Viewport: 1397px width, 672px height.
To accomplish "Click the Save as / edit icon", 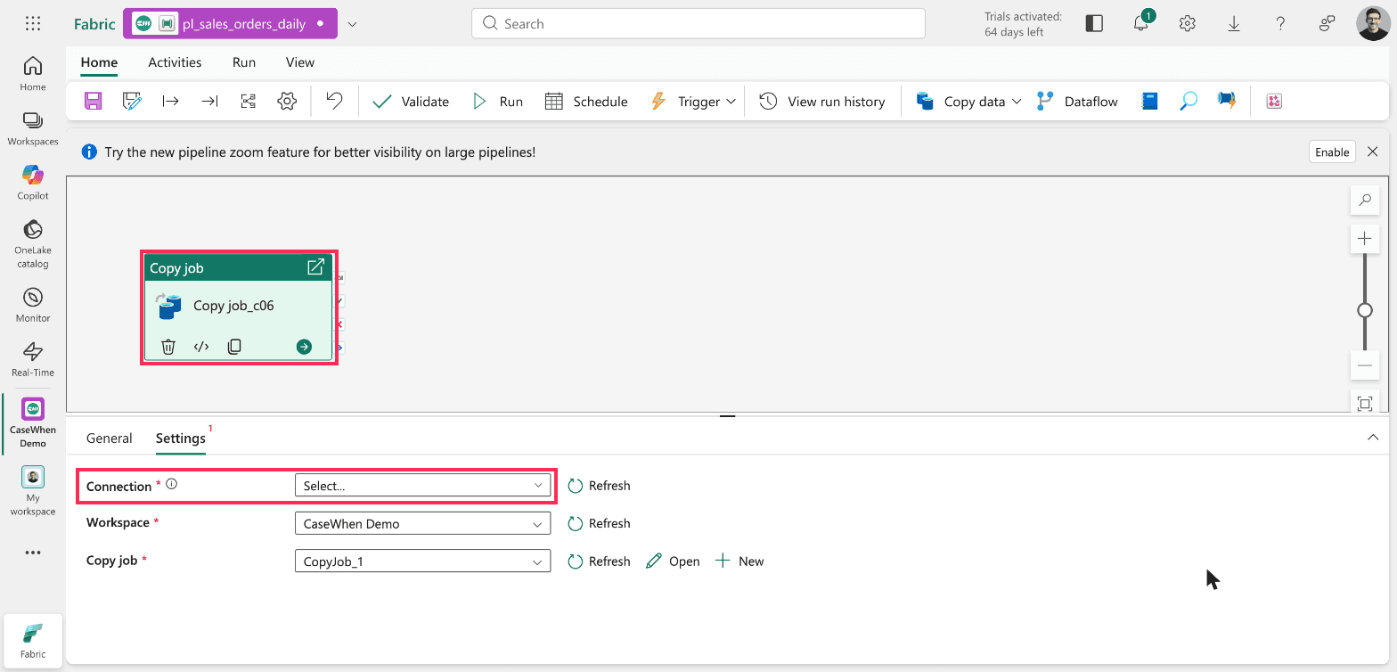I will pos(132,102).
